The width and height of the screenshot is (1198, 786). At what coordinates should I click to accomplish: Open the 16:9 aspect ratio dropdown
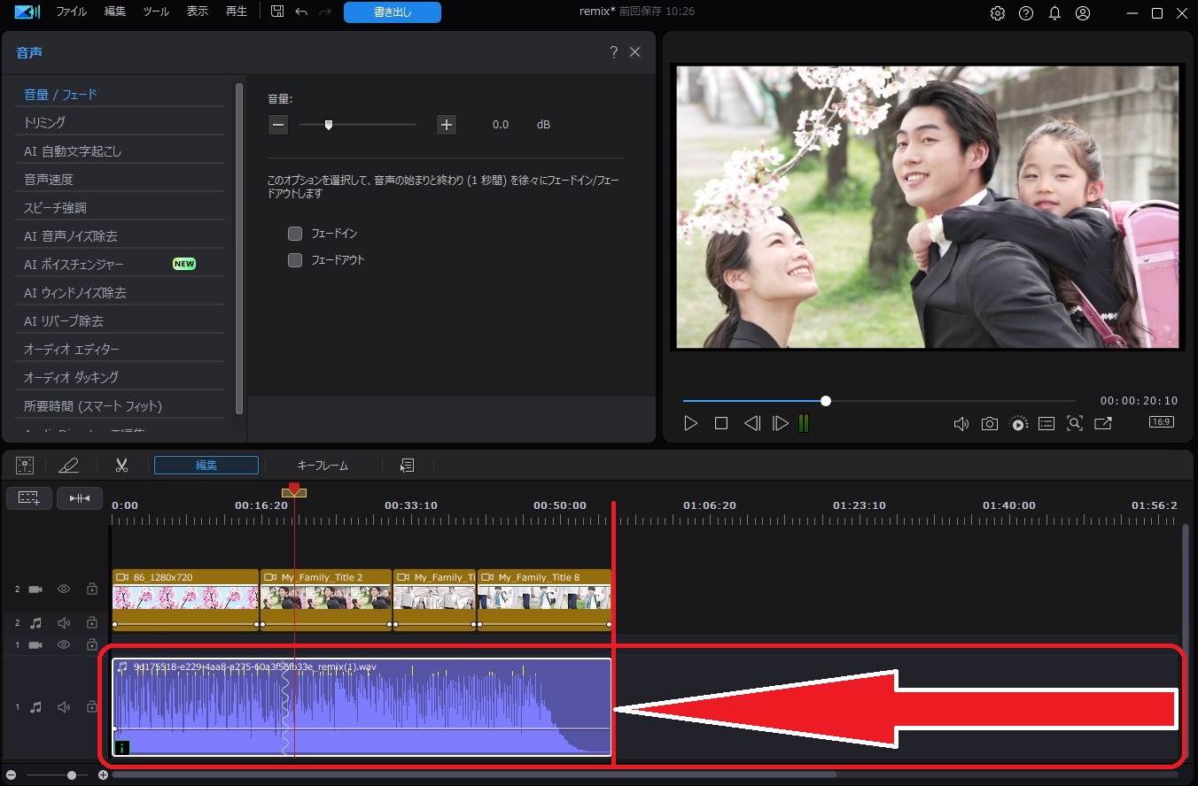click(1161, 422)
